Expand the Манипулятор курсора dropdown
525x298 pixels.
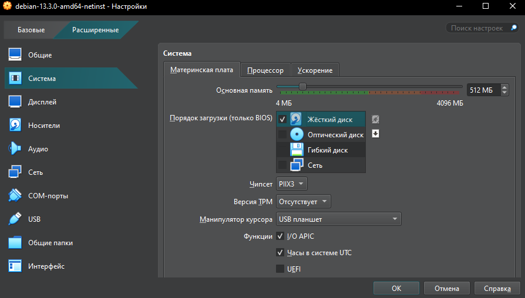coord(339,219)
